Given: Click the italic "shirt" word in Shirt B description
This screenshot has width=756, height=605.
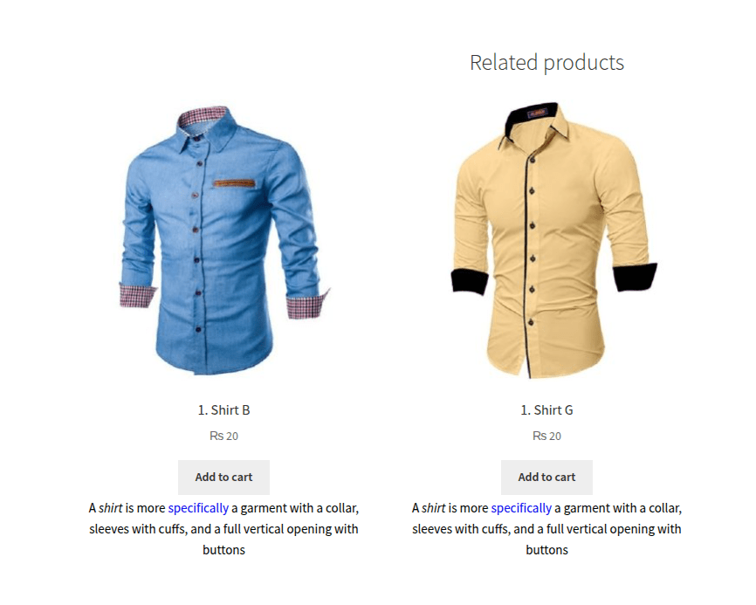Looking at the screenshot, I should [110, 508].
